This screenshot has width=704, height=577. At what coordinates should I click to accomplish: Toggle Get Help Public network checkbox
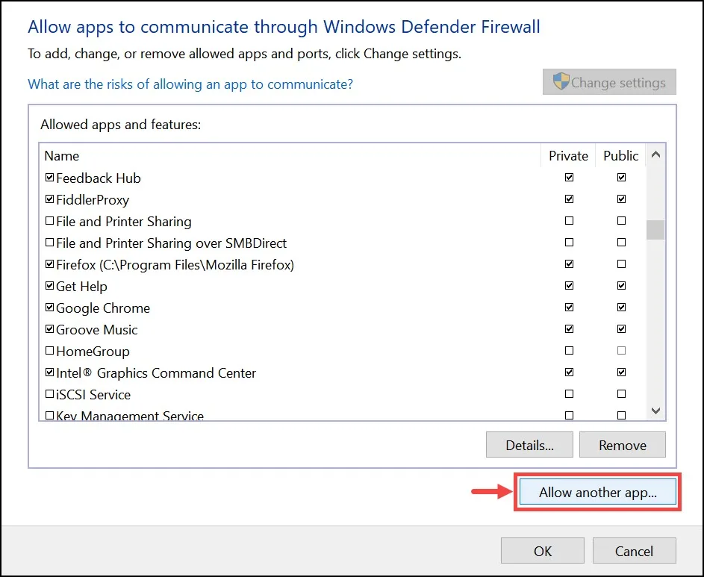tap(621, 286)
